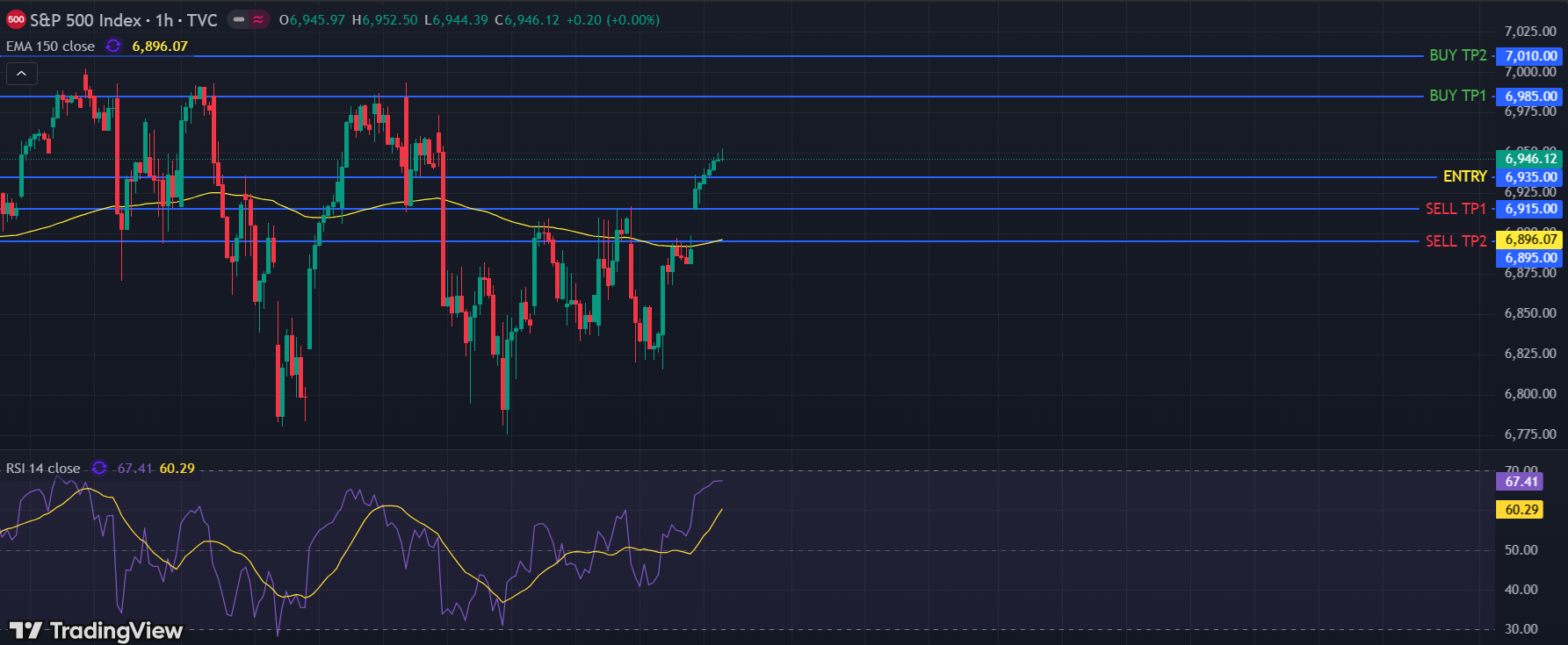The width and height of the screenshot is (1568, 645).
Task: Select the yellow ENTRY line label
Action: point(1464,176)
